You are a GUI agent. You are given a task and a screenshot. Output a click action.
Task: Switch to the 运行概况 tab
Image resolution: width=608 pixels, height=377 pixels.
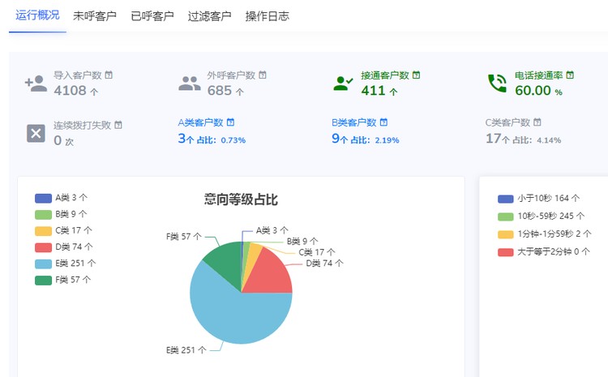coord(37,15)
